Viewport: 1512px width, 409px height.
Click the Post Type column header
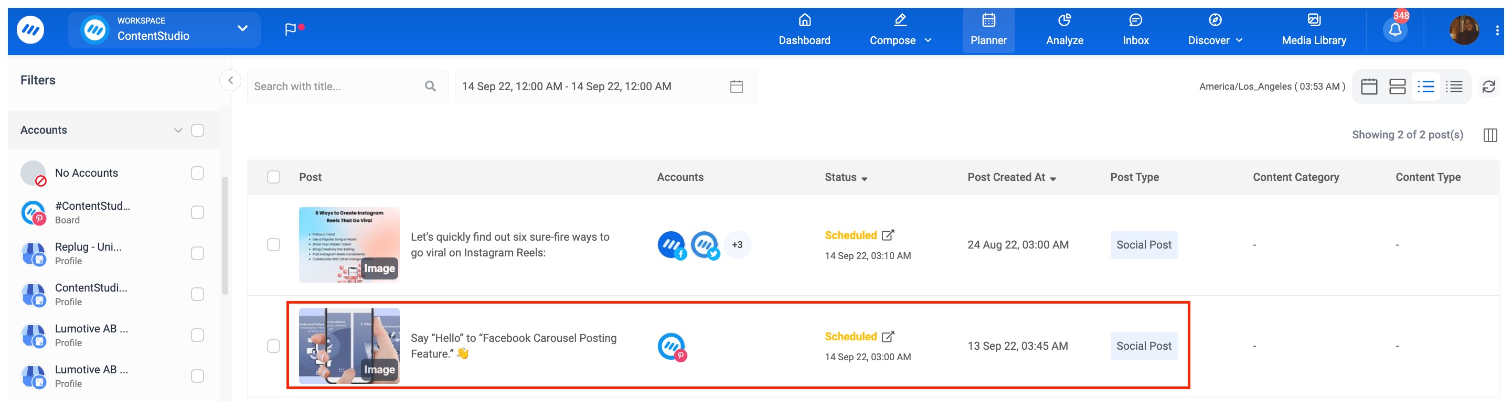click(1134, 177)
